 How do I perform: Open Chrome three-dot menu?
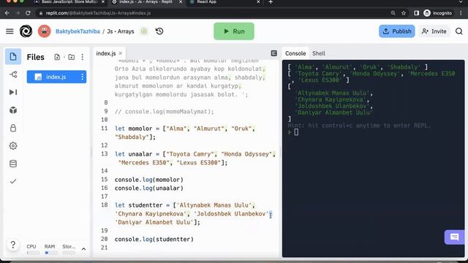pyautogui.click(x=461, y=13)
